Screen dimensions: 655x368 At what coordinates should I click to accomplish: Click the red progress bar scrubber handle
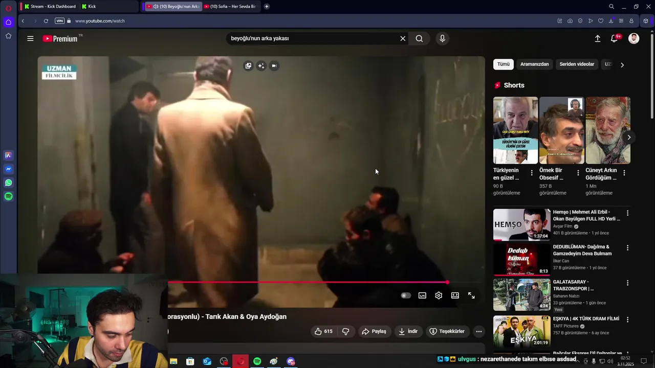coord(447,282)
